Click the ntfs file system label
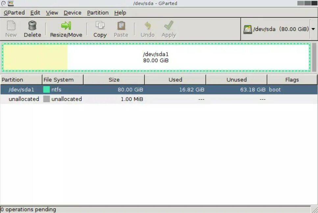This screenshot has height=213, width=318. (56, 90)
